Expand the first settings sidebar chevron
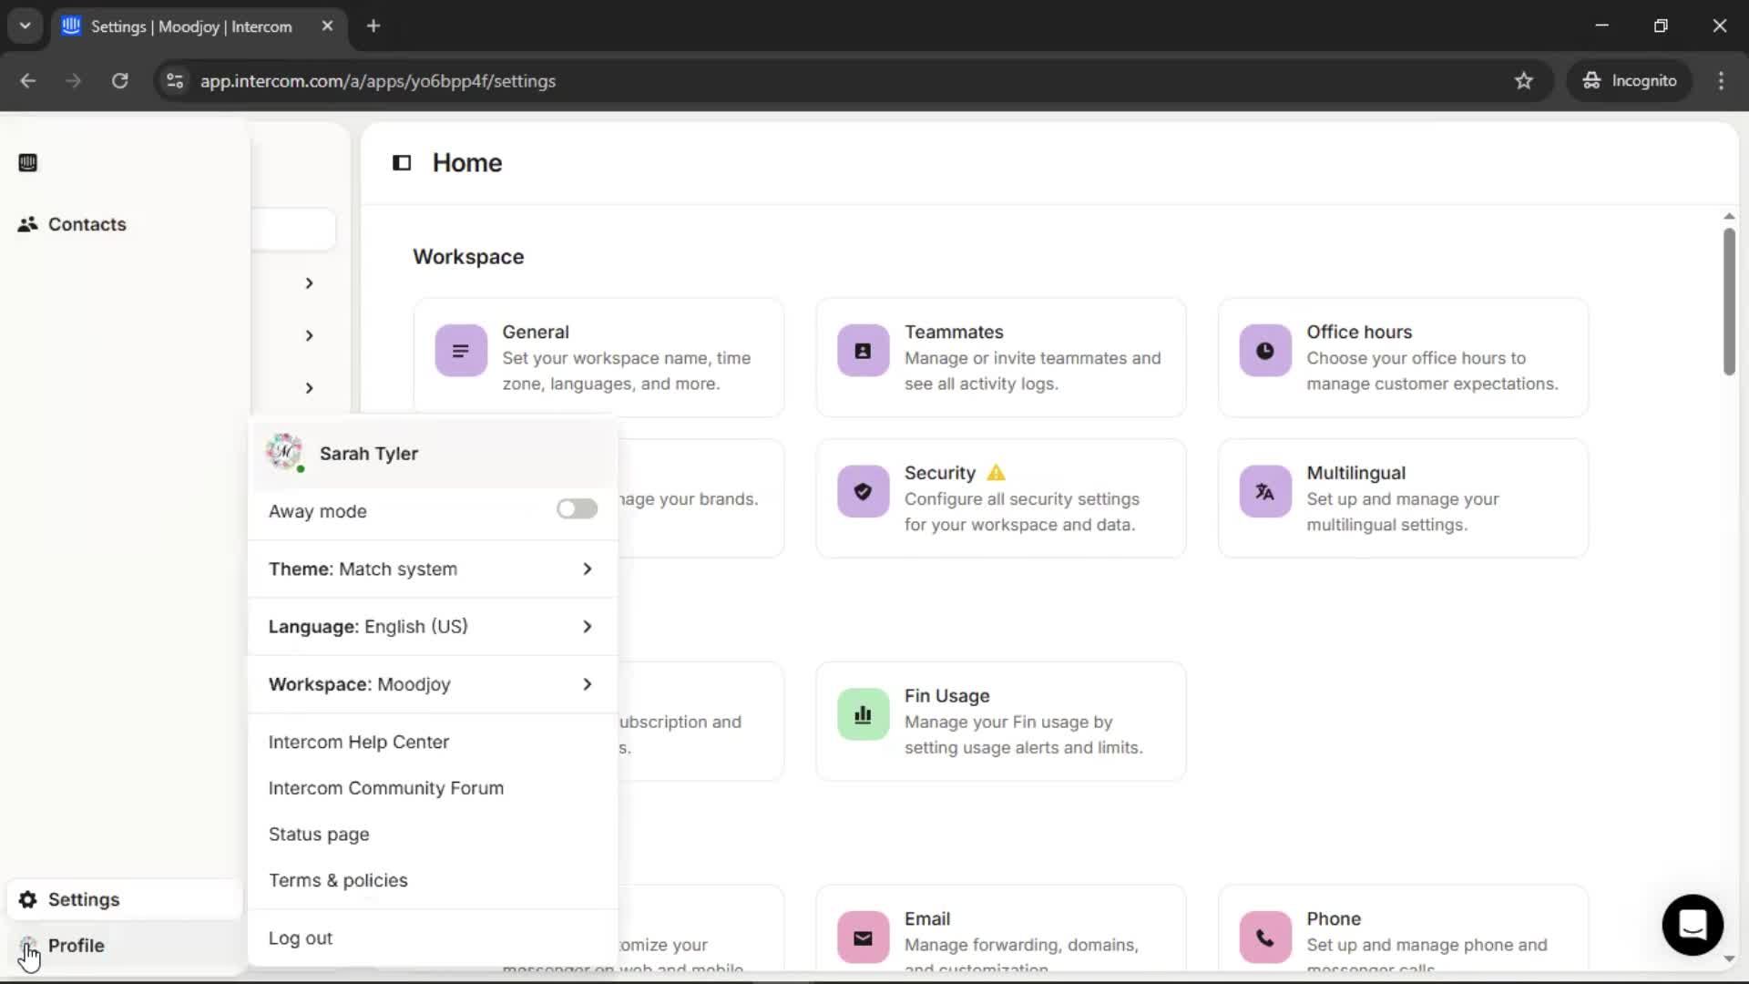 point(309,283)
